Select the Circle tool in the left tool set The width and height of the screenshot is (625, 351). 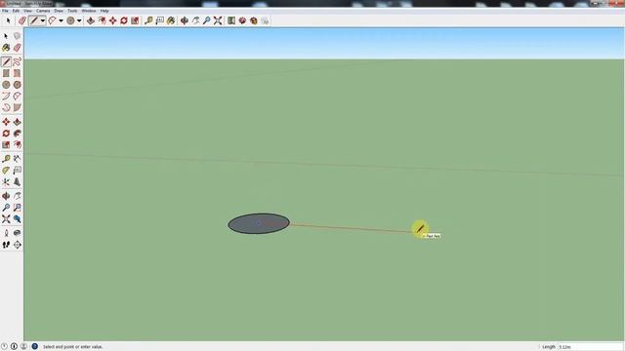pyautogui.click(x=6, y=85)
